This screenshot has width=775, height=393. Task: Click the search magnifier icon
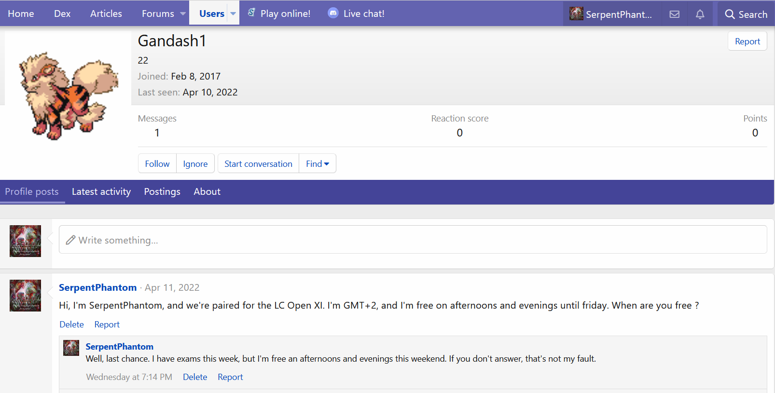click(730, 14)
